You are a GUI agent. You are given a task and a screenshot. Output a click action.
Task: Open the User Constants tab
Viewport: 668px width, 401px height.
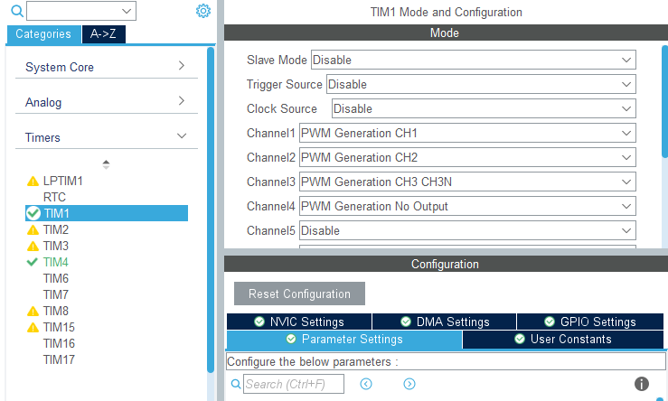point(563,340)
